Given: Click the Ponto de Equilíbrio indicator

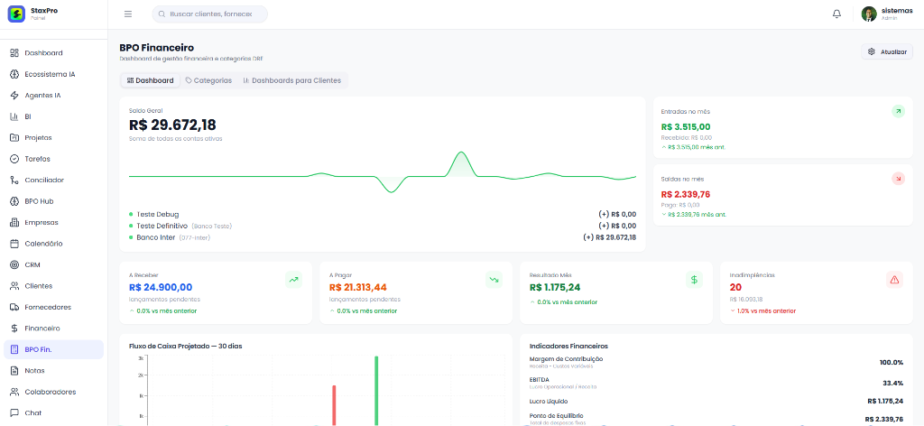Looking at the screenshot, I should pos(716,419).
